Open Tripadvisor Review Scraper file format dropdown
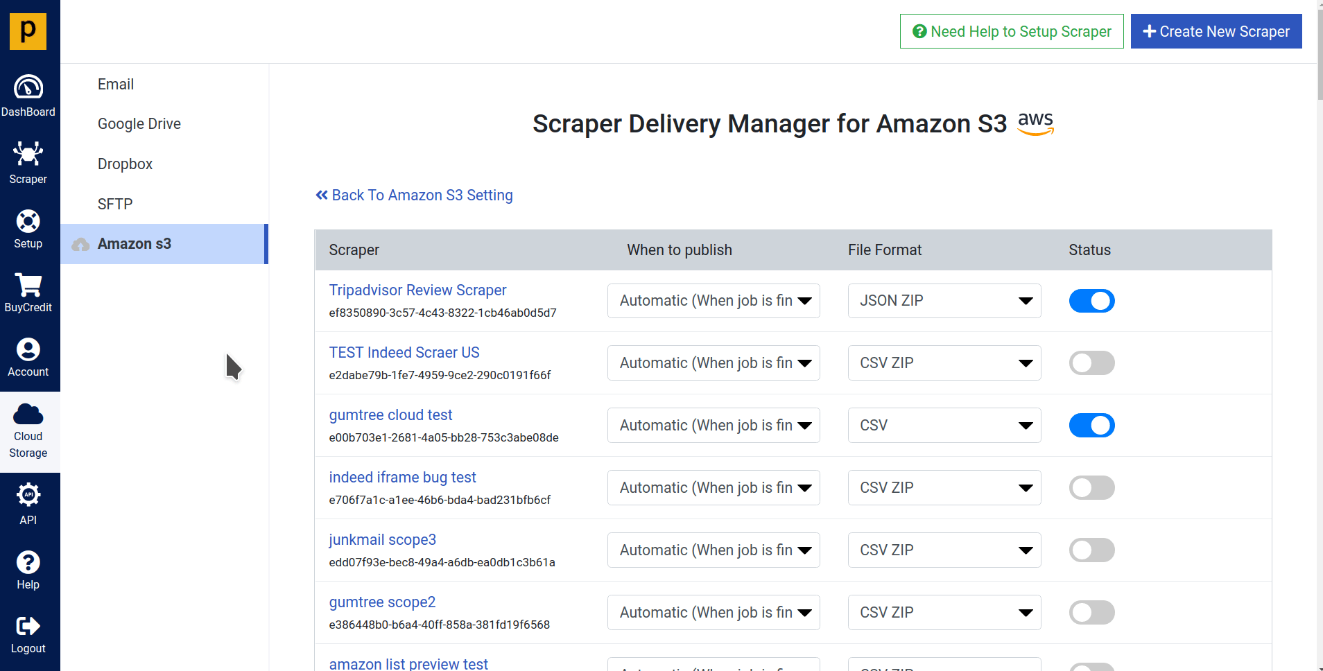Screen dimensions: 1323x671 [x=944, y=301]
